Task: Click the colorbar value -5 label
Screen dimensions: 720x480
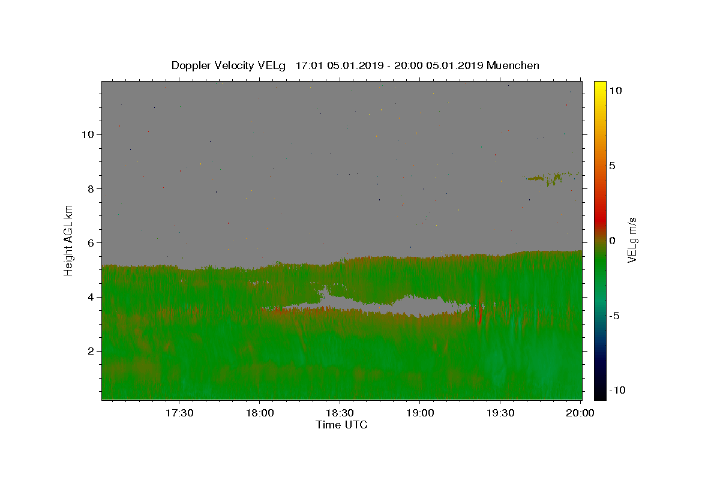Action: pos(614,316)
